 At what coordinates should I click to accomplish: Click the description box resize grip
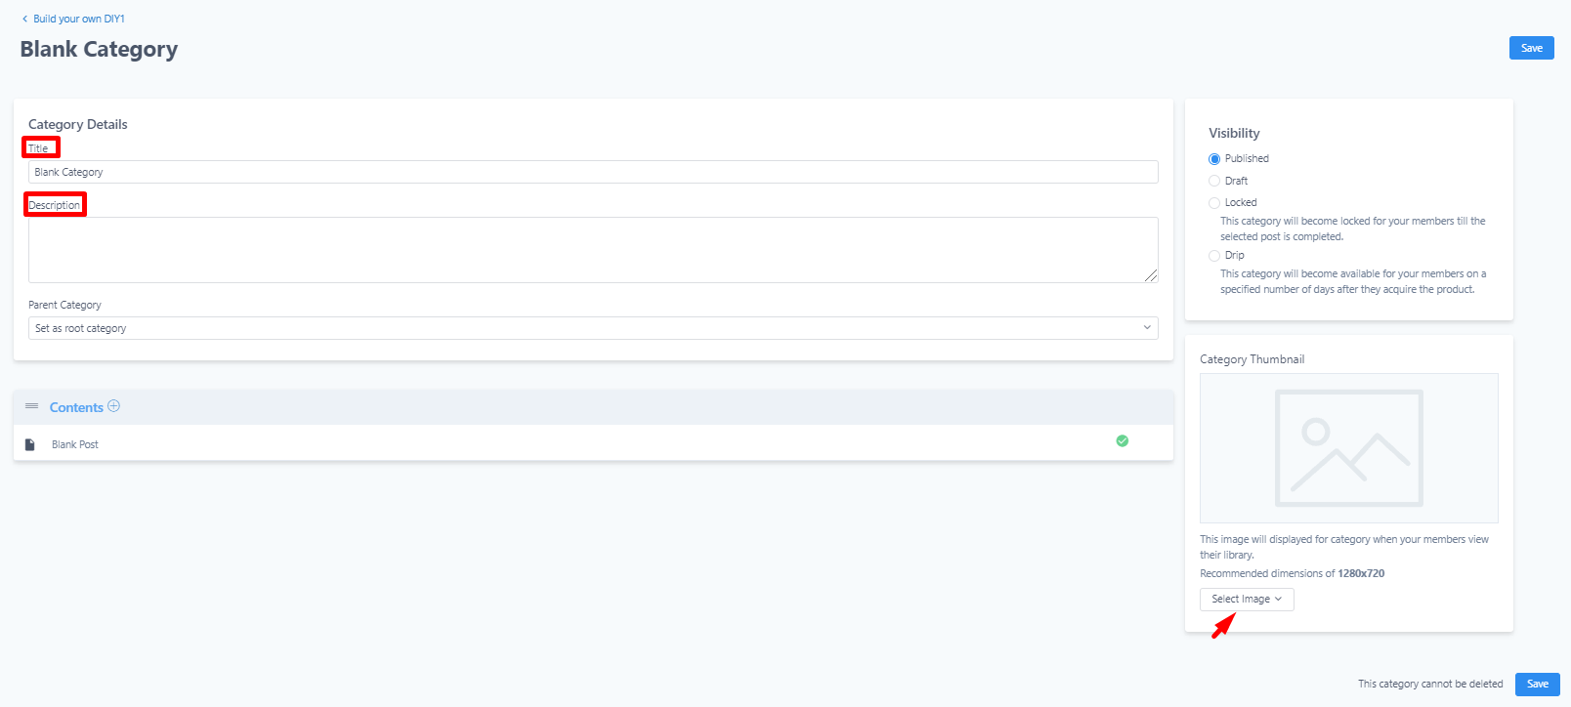tap(1151, 275)
